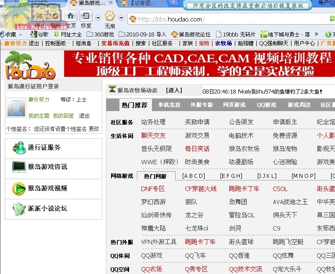The width and height of the screenshot is (335, 274).
Task: Open the CF穿越火线 forum link
Action: point(201,189)
